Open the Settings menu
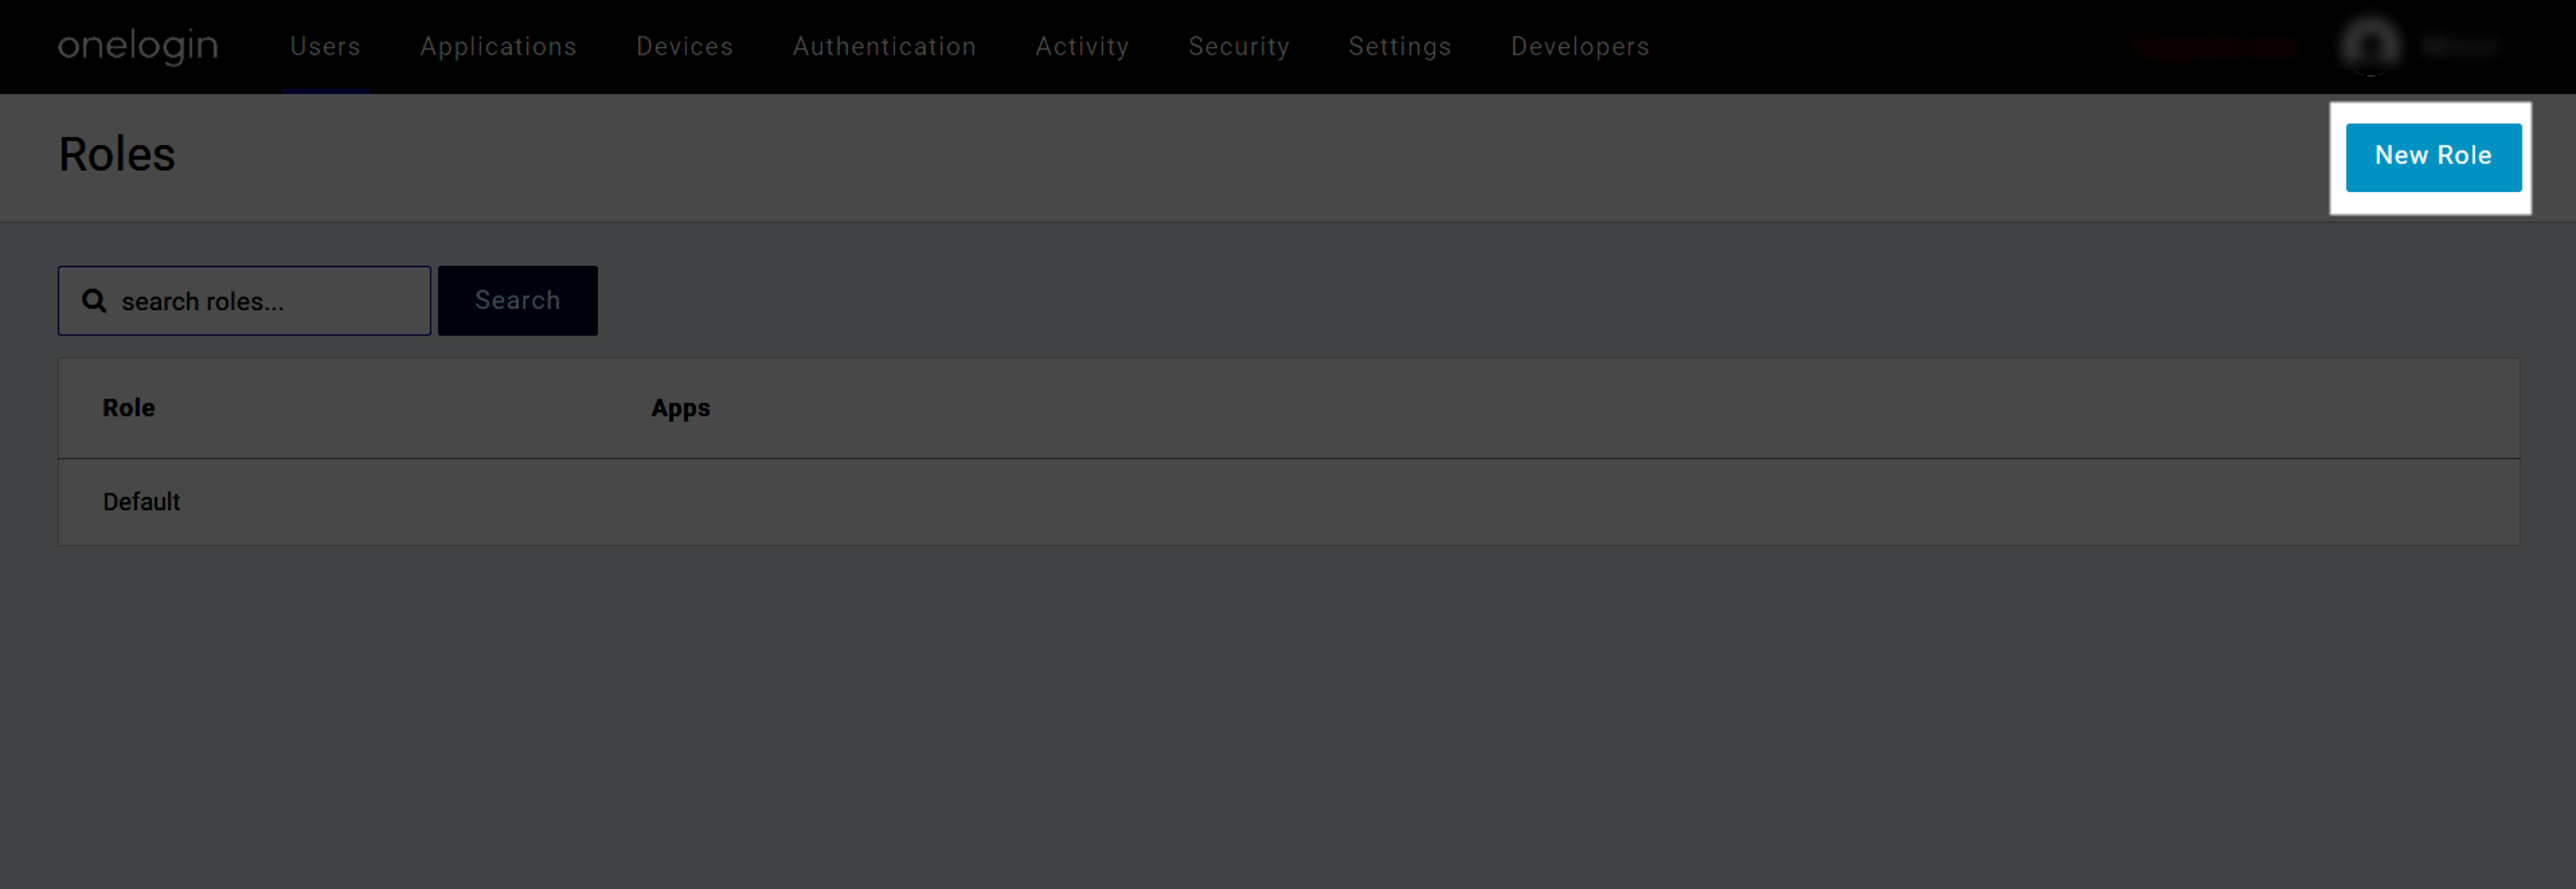Image resolution: width=2576 pixels, height=889 pixels. pos(1400,46)
